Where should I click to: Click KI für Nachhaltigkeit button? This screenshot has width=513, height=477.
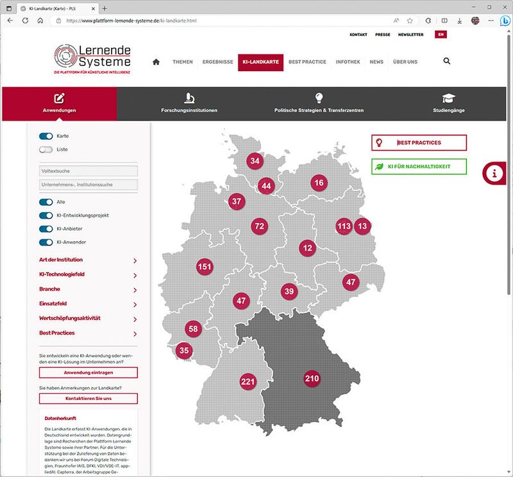[x=419, y=167]
